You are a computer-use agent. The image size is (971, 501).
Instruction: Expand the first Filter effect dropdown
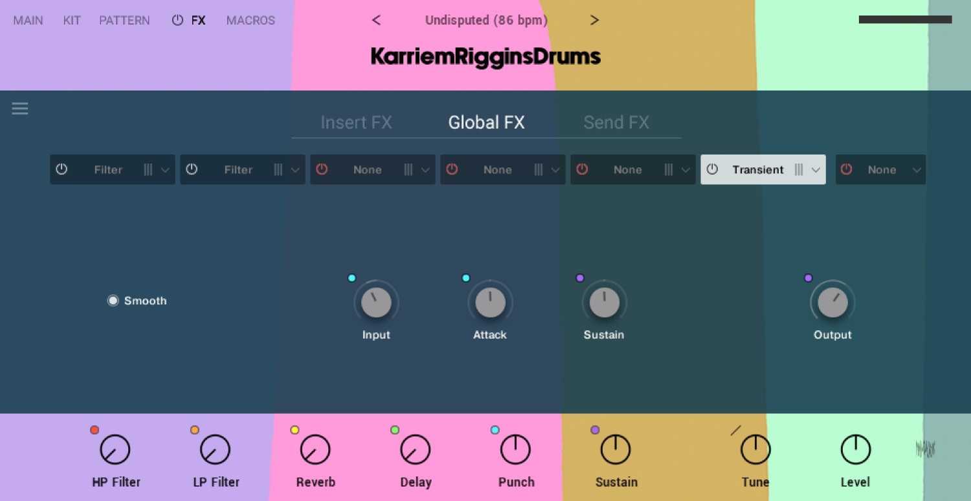point(166,169)
